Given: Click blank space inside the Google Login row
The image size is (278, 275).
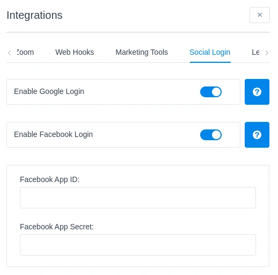Looking at the screenshot, I should click(x=141, y=92).
